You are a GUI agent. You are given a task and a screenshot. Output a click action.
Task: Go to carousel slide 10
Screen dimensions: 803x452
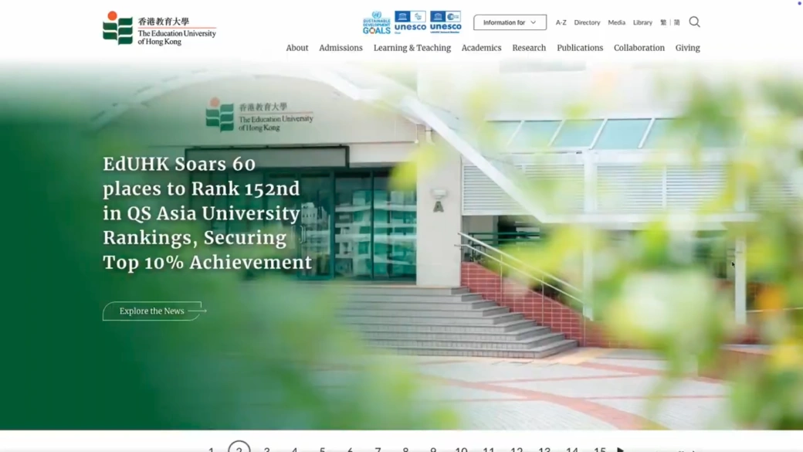(x=461, y=449)
